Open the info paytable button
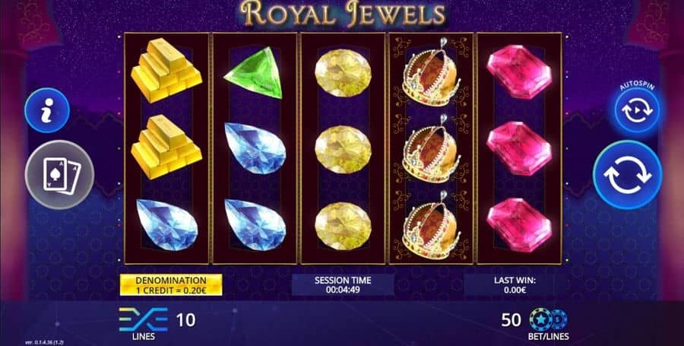The height and width of the screenshot is (346, 684). click(x=47, y=110)
